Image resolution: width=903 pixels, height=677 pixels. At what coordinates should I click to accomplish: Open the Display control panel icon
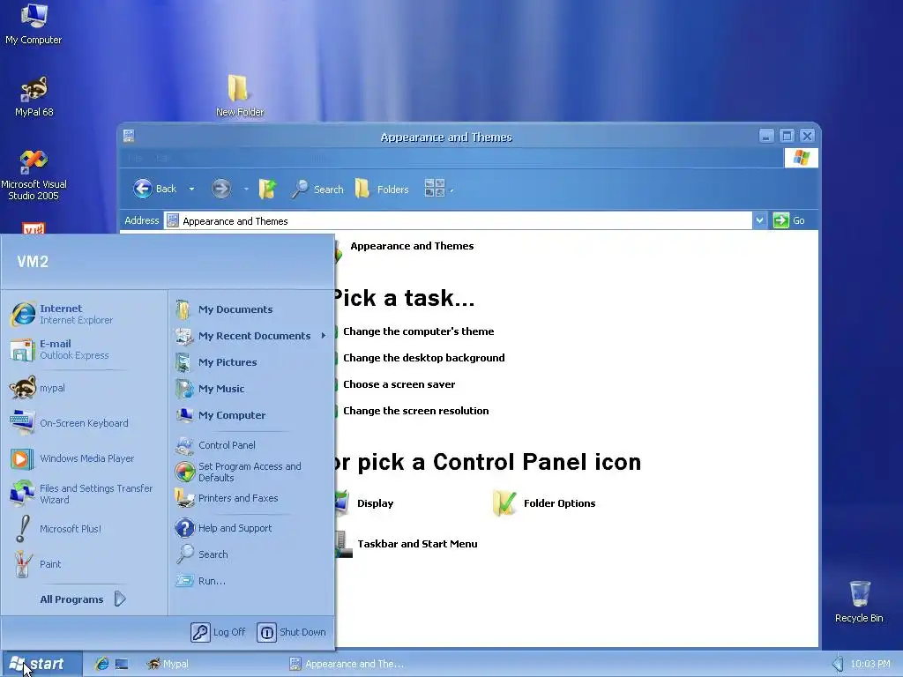point(365,503)
